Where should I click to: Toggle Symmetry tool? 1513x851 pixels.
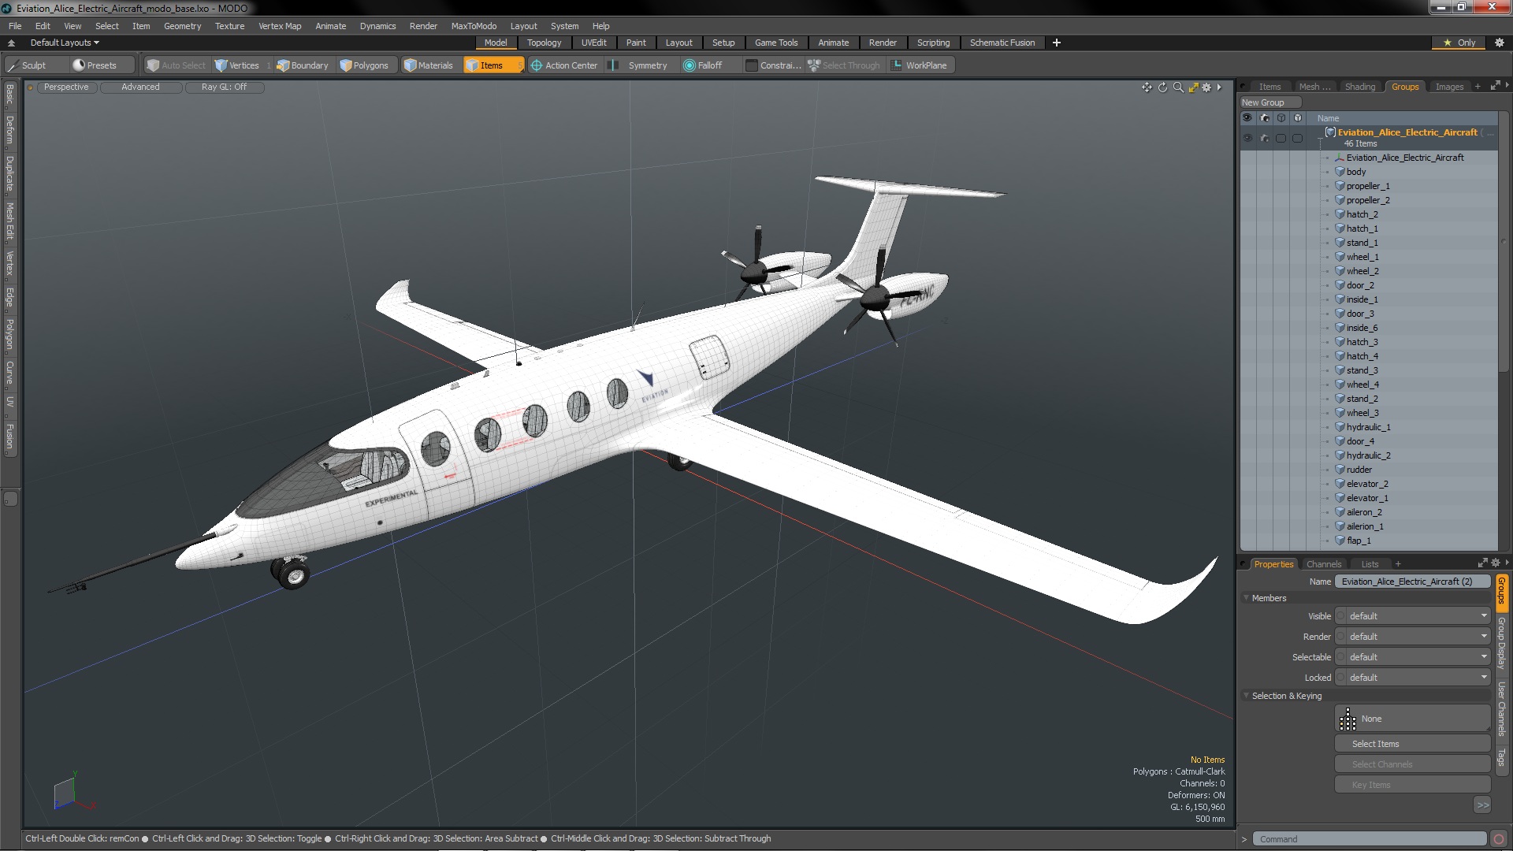point(640,65)
